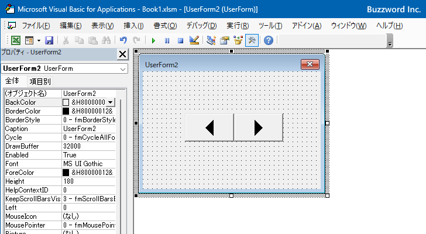Open the Object Browser icon
The image size is (426, 234).
(x=238, y=41)
